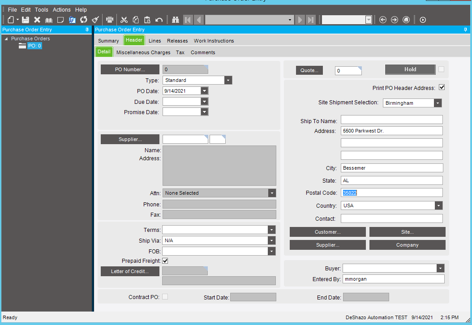Open the record navigation combo box

(290, 20)
